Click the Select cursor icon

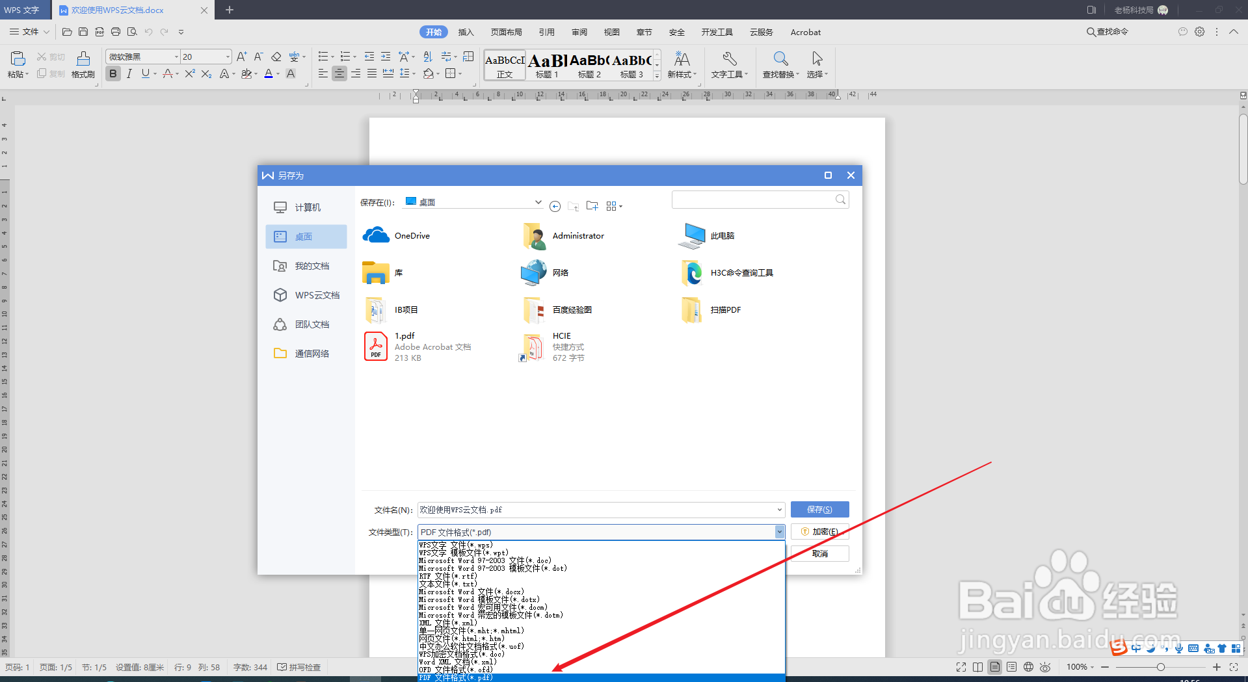pos(817,59)
